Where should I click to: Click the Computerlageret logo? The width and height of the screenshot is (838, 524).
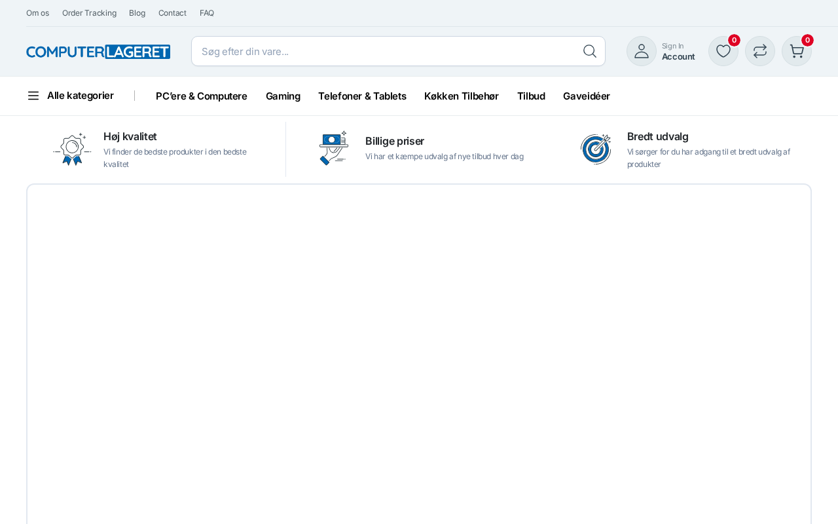click(98, 52)
